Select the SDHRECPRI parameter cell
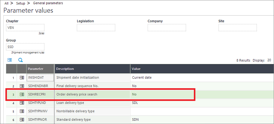The height and width of the screenshot is (124, 274). 40,94
